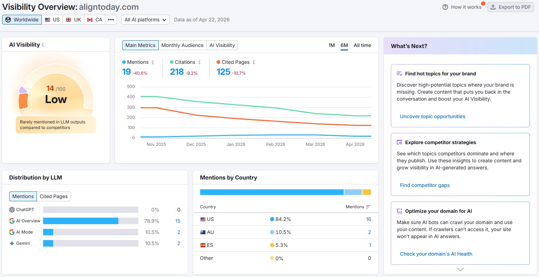Image resolution: width=539 pixels, height=277 pixels.
Task: Click the Mentions metric info icon
Action: (153, 62)
